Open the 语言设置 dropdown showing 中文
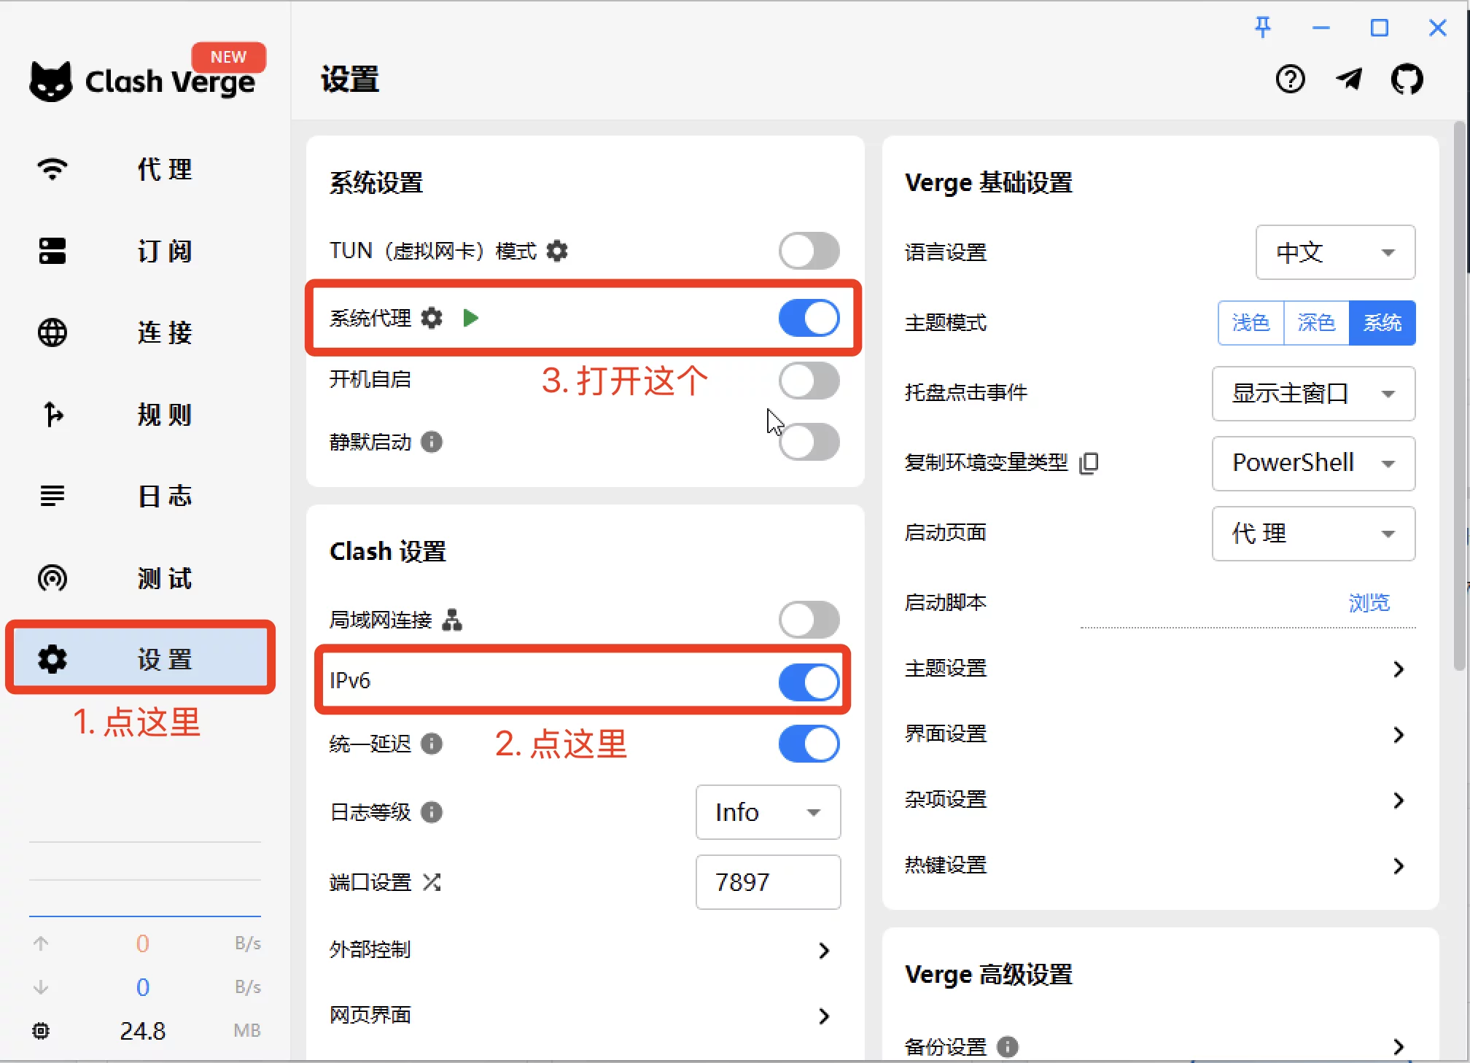Viewport: 1470px width, 1063px height. coord(1335,252)
